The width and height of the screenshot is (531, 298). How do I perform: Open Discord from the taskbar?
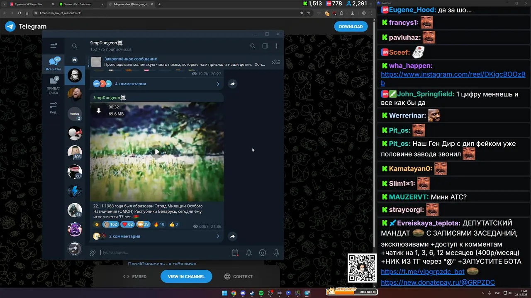[243, 293]
